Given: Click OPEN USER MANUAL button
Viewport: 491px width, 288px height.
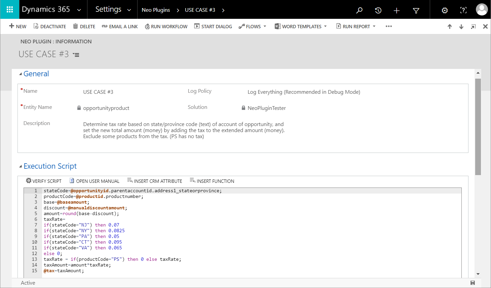Looking at the screenshot, I should (x=95, y=181).
